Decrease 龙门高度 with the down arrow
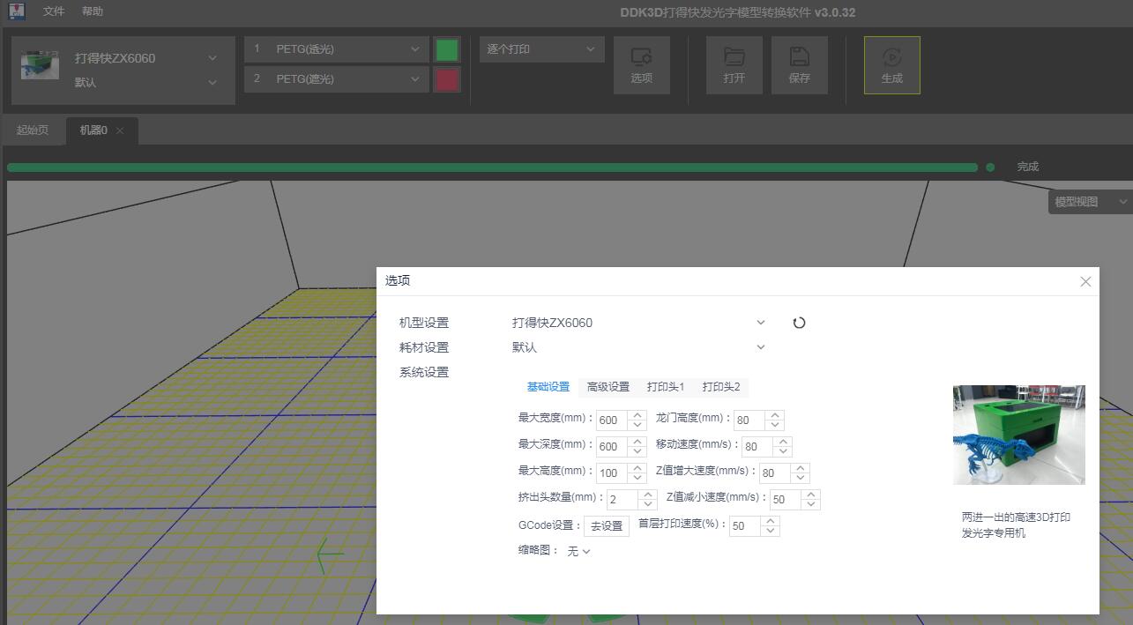Screen dimensions: 1133x625 [775, 425]
